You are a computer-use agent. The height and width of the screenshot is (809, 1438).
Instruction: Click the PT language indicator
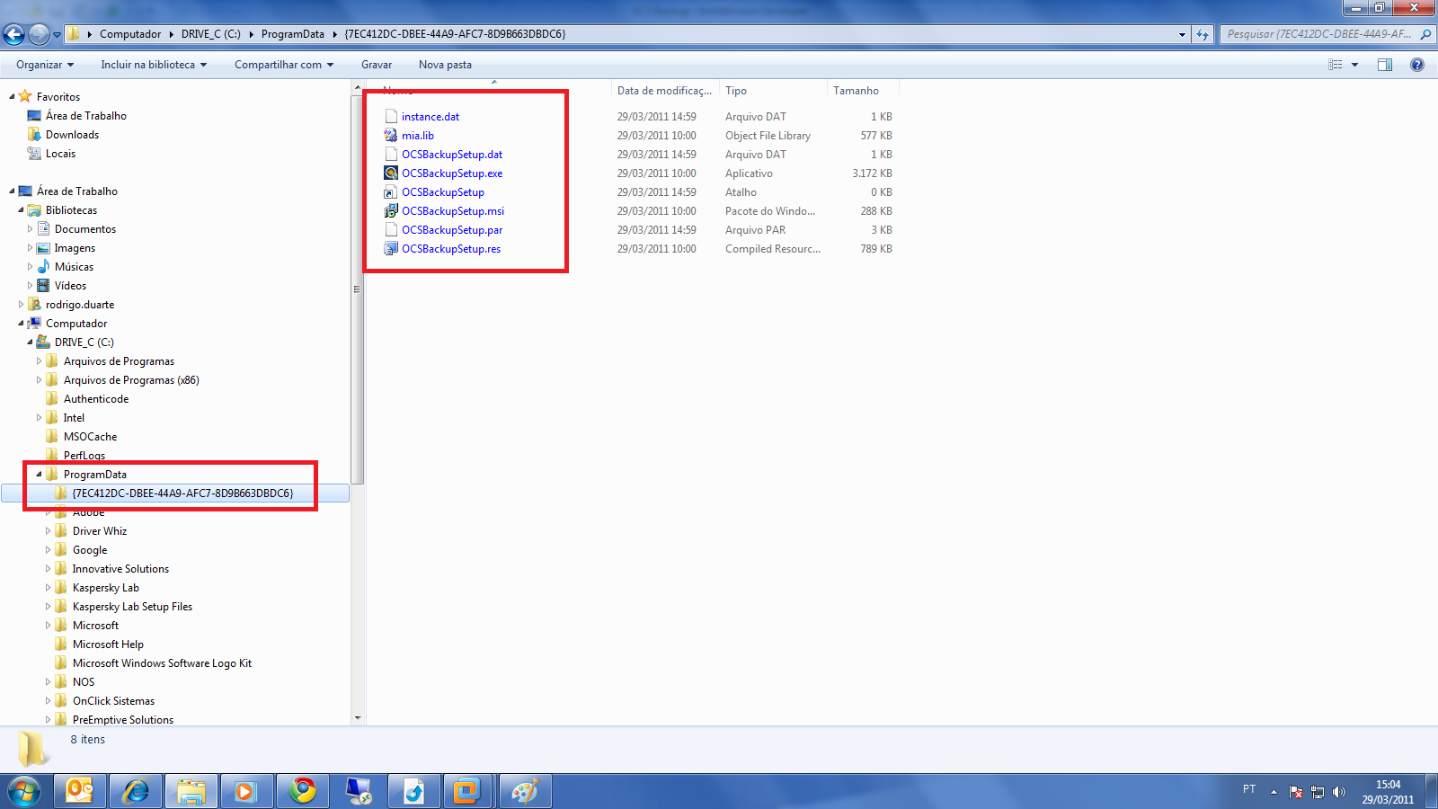pos(1249,789)
